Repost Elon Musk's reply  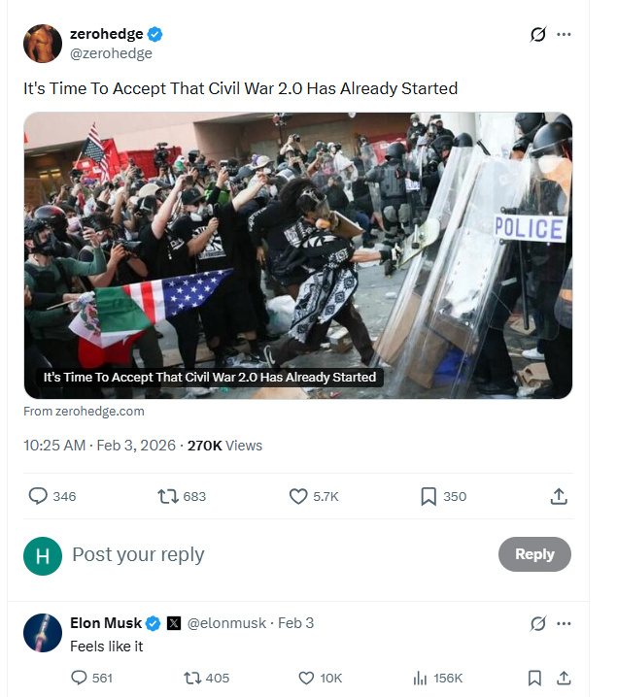click(x=192, y=678)
